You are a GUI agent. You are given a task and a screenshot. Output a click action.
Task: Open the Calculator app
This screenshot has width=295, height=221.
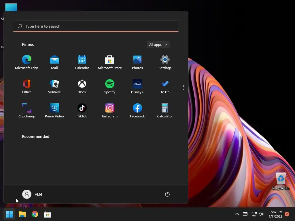165,111
